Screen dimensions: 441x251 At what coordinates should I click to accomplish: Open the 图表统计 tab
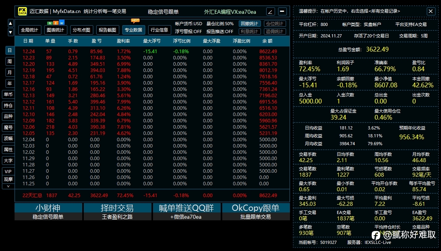55,30
